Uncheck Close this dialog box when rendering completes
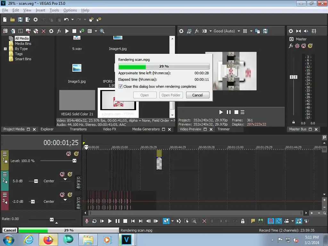The image size is (328, 246). click(x=120, y=86)
